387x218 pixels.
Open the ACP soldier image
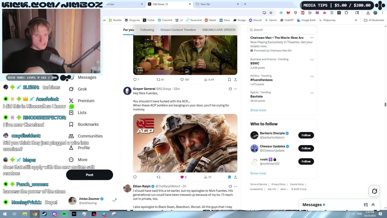pyautogui.click(x=185, y=143)
